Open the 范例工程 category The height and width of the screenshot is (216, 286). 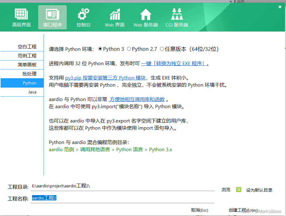[30, 55]
